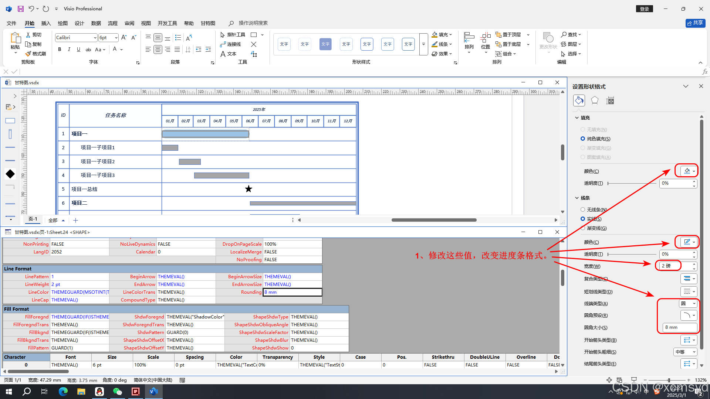Click the Format Painter (格式刷) icon

(x=28, y=54)
